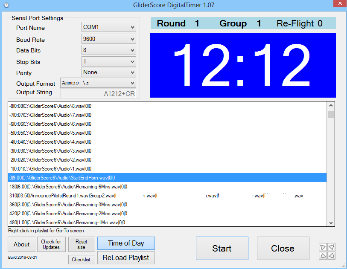Image resolution: width=347 pixels, height=269 pixels.
Task: Click the playlist scrollbar thumb
Action: point(331,115)
